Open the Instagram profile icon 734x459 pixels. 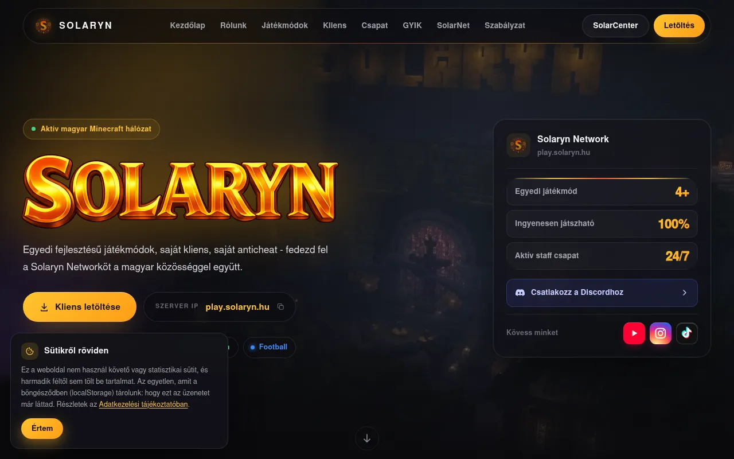click(x=661, y=333)
